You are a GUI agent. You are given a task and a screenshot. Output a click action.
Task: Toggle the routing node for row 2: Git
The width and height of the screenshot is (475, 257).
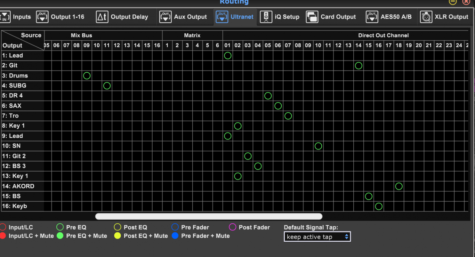pos(358,66)
